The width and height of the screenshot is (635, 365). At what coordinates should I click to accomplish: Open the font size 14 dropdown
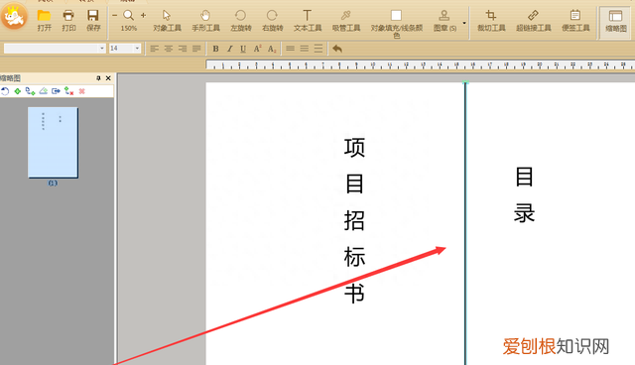(137, 49)
